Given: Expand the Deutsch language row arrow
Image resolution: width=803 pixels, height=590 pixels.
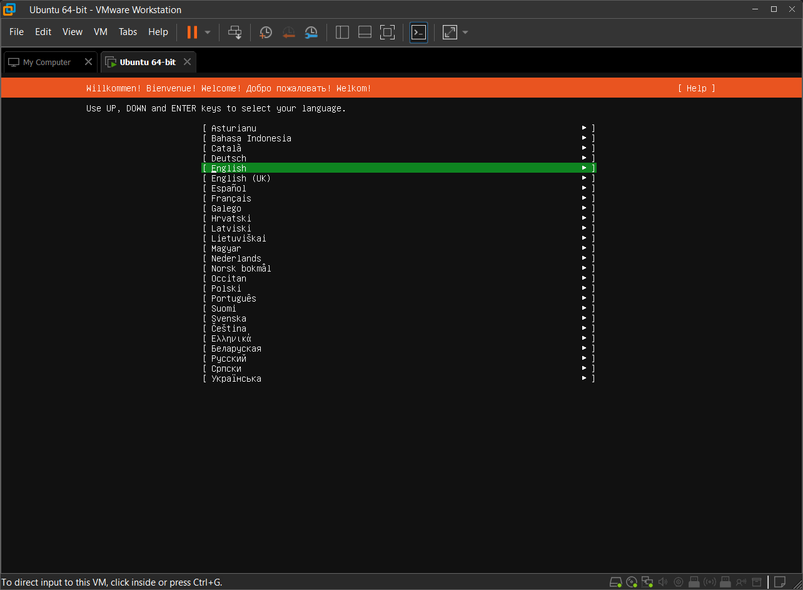Looking at the screenshot, I should (584, 158).
